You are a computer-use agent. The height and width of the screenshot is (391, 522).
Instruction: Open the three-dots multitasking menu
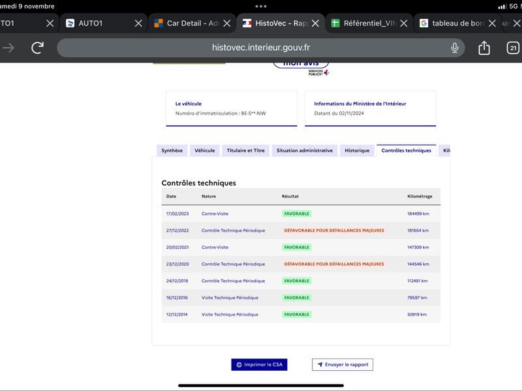260,7
